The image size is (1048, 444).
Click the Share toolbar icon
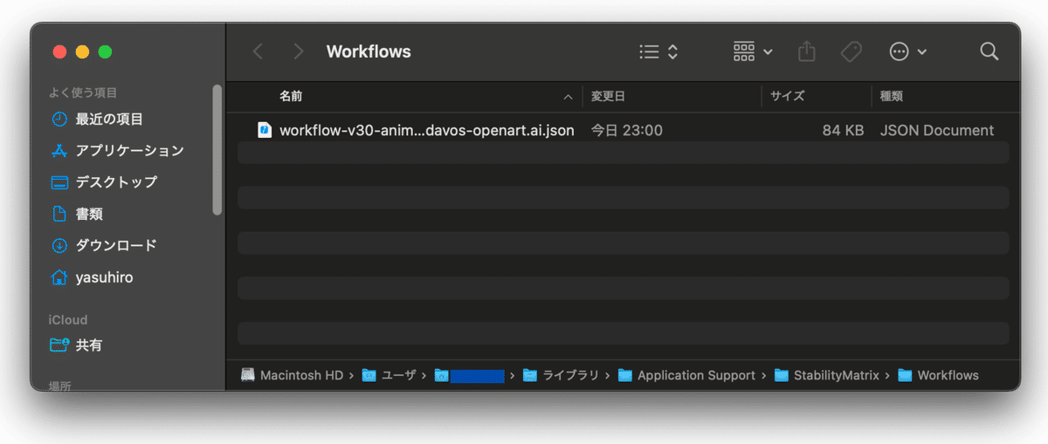coord(807,51)
